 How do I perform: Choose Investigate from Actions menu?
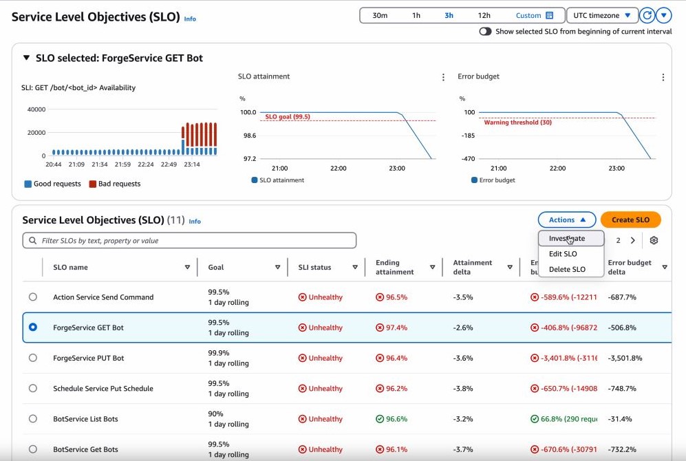(567, 238)
